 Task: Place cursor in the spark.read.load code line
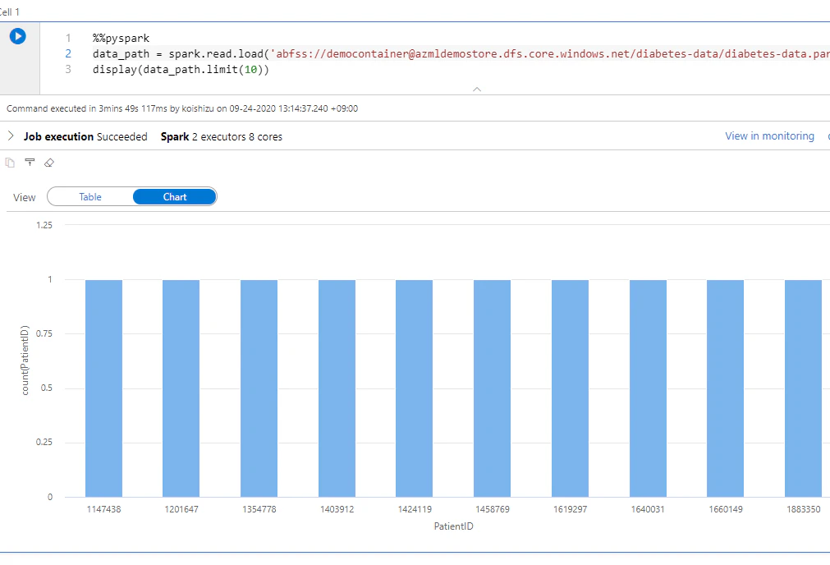[x=461, y=53]
